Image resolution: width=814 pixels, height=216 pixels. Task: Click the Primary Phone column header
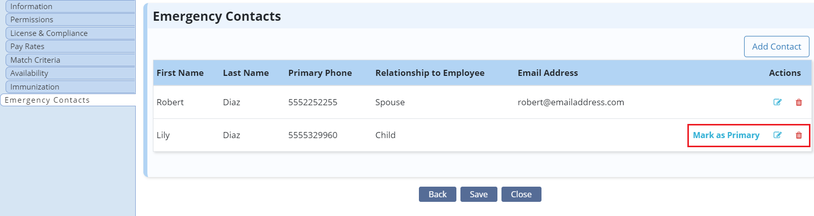(320, 73)
